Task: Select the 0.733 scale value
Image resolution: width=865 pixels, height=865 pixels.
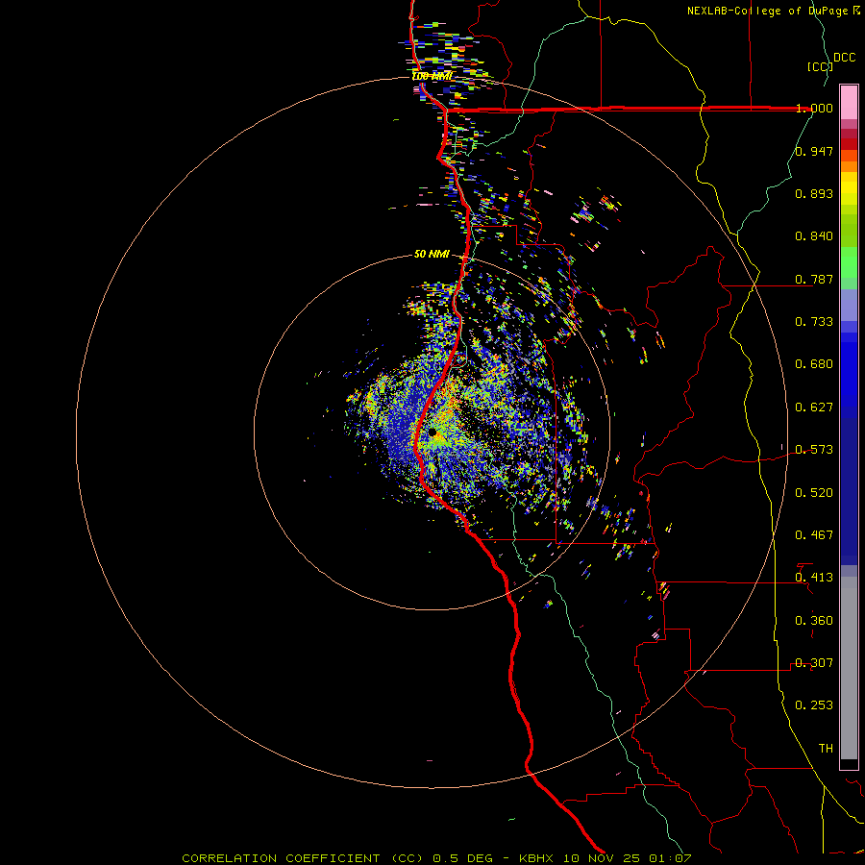Action: [x=814, y=322]
